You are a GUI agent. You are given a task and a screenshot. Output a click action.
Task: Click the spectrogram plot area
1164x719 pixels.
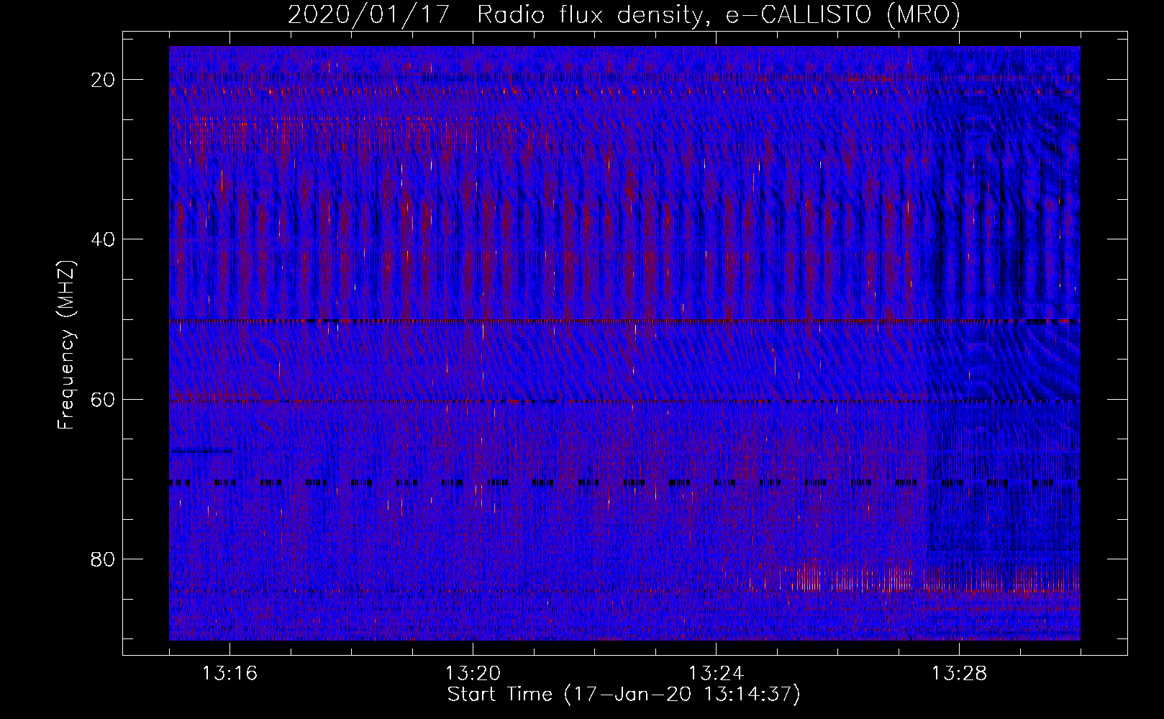(x=624, y=343)
